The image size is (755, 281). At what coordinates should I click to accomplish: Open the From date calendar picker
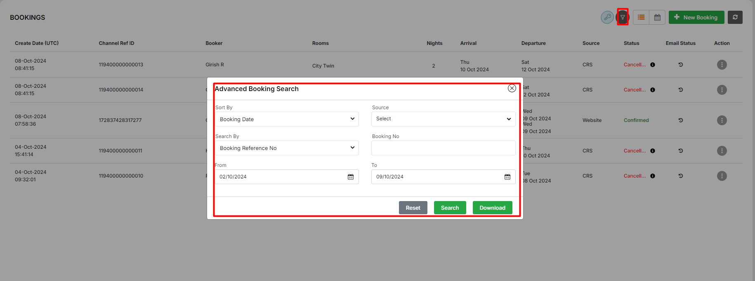[350, 177]
